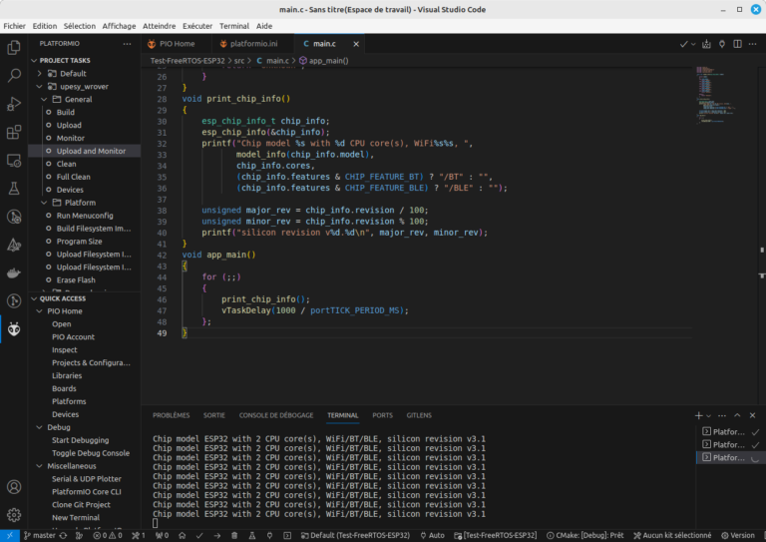Run the Upload and Monitor task
The width and height of the screenshot is (766, 542).
[91, 151]
